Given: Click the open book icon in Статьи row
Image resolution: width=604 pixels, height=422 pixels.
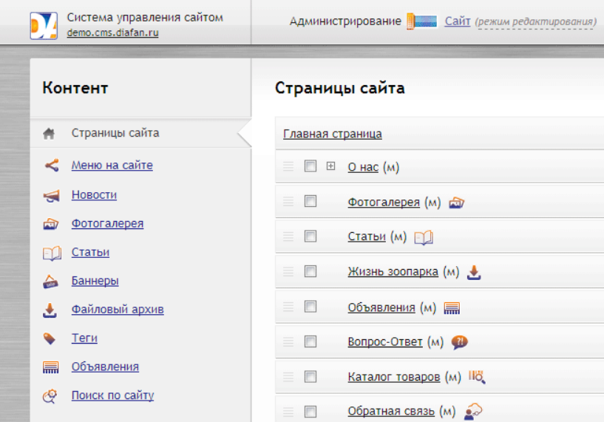Looking at the screenshot, I should pyautogui.click(x=424, y=237).
